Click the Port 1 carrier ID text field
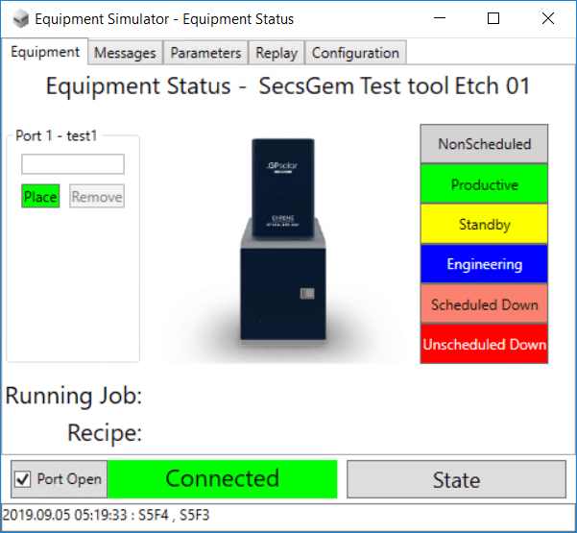Image resolution: width=577 pixels, height=533 pixels. click(x=73, y=164)
